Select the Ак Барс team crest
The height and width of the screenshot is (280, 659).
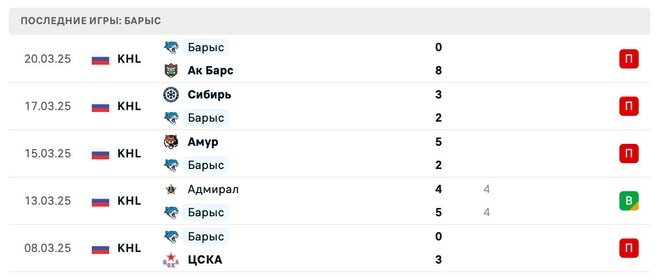coord(172,70)
